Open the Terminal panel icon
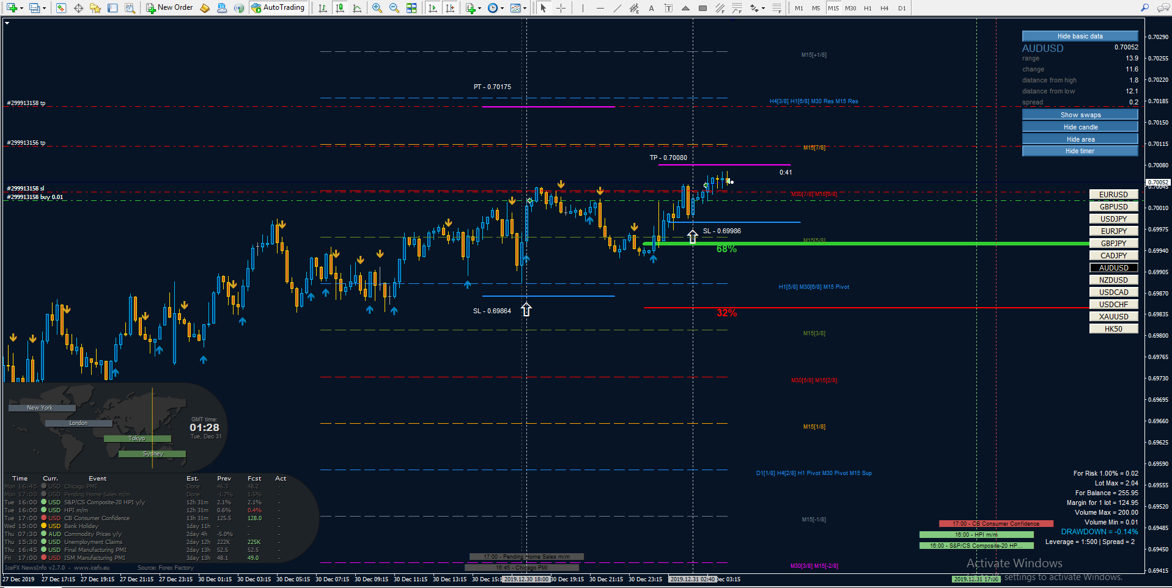The height and width of the screenshot is (588, 1172). (112, 8)
